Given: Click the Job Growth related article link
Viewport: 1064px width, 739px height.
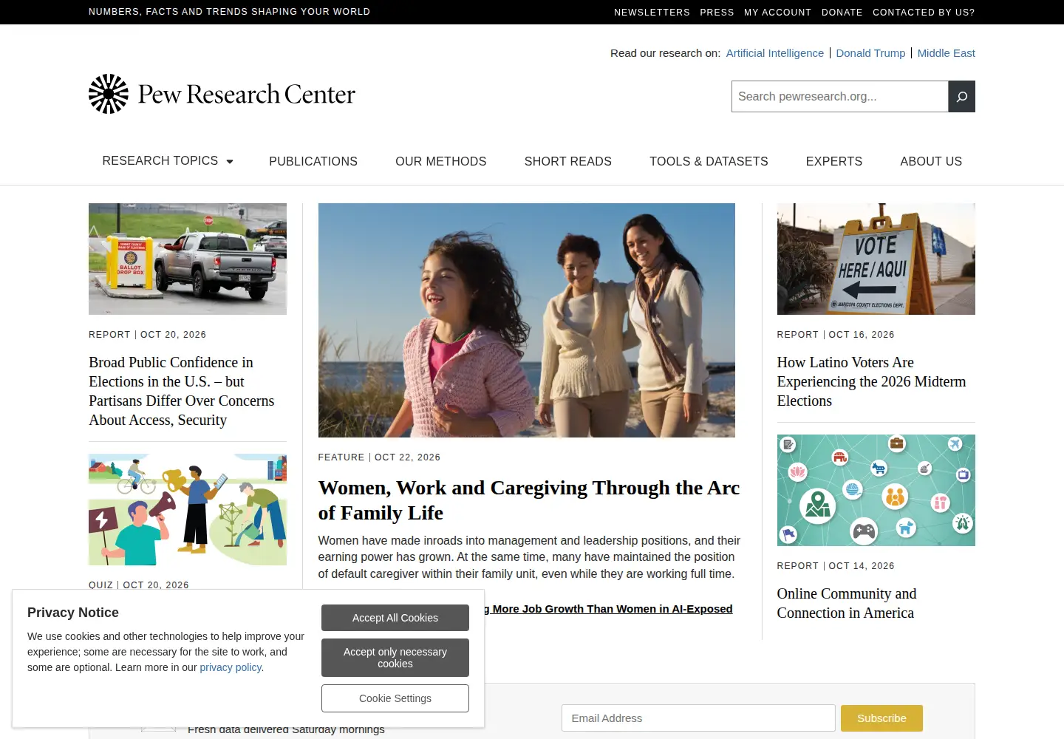Looking at the screenshot, I should (x=609, y=609).
